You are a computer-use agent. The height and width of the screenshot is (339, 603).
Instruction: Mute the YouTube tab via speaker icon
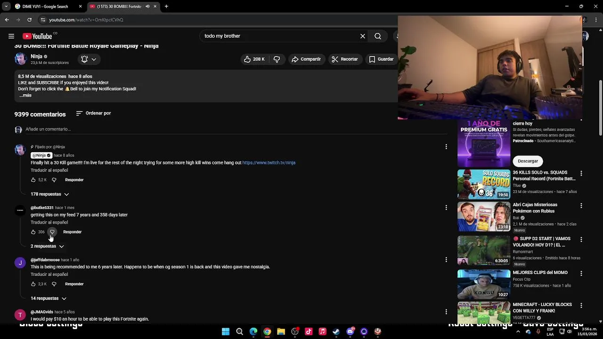[147, 7]
